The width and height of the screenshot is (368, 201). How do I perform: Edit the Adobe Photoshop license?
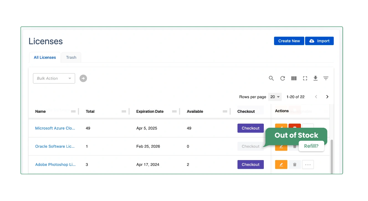click(x=281, y=165)
